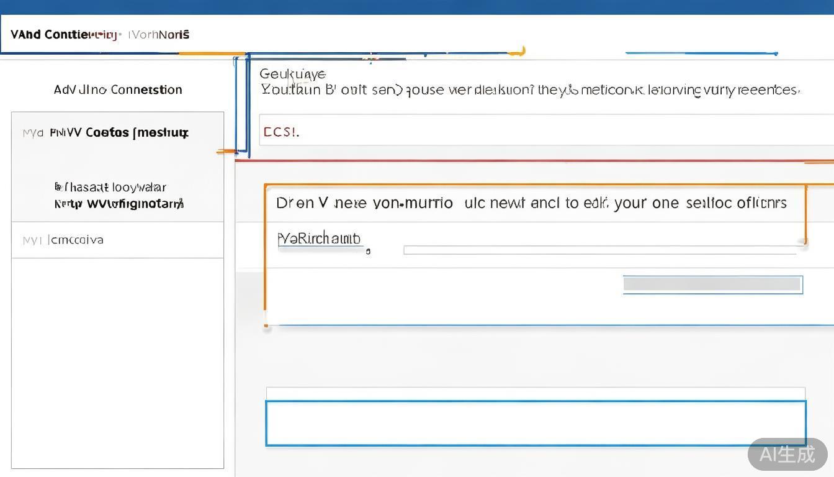Image resolution: width=834 pixels, height=477 pixels.
Task: Click the small icon before the 'hasaat looywalar' entry
Action: coord(58,186)
